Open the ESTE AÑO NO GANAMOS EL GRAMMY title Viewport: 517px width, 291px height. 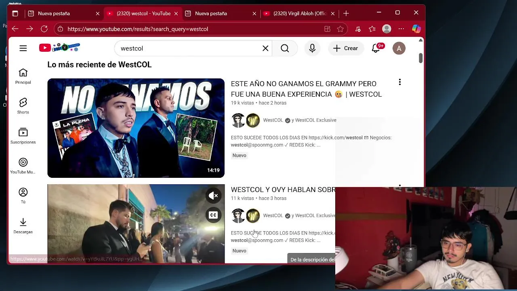pos(306,89)
